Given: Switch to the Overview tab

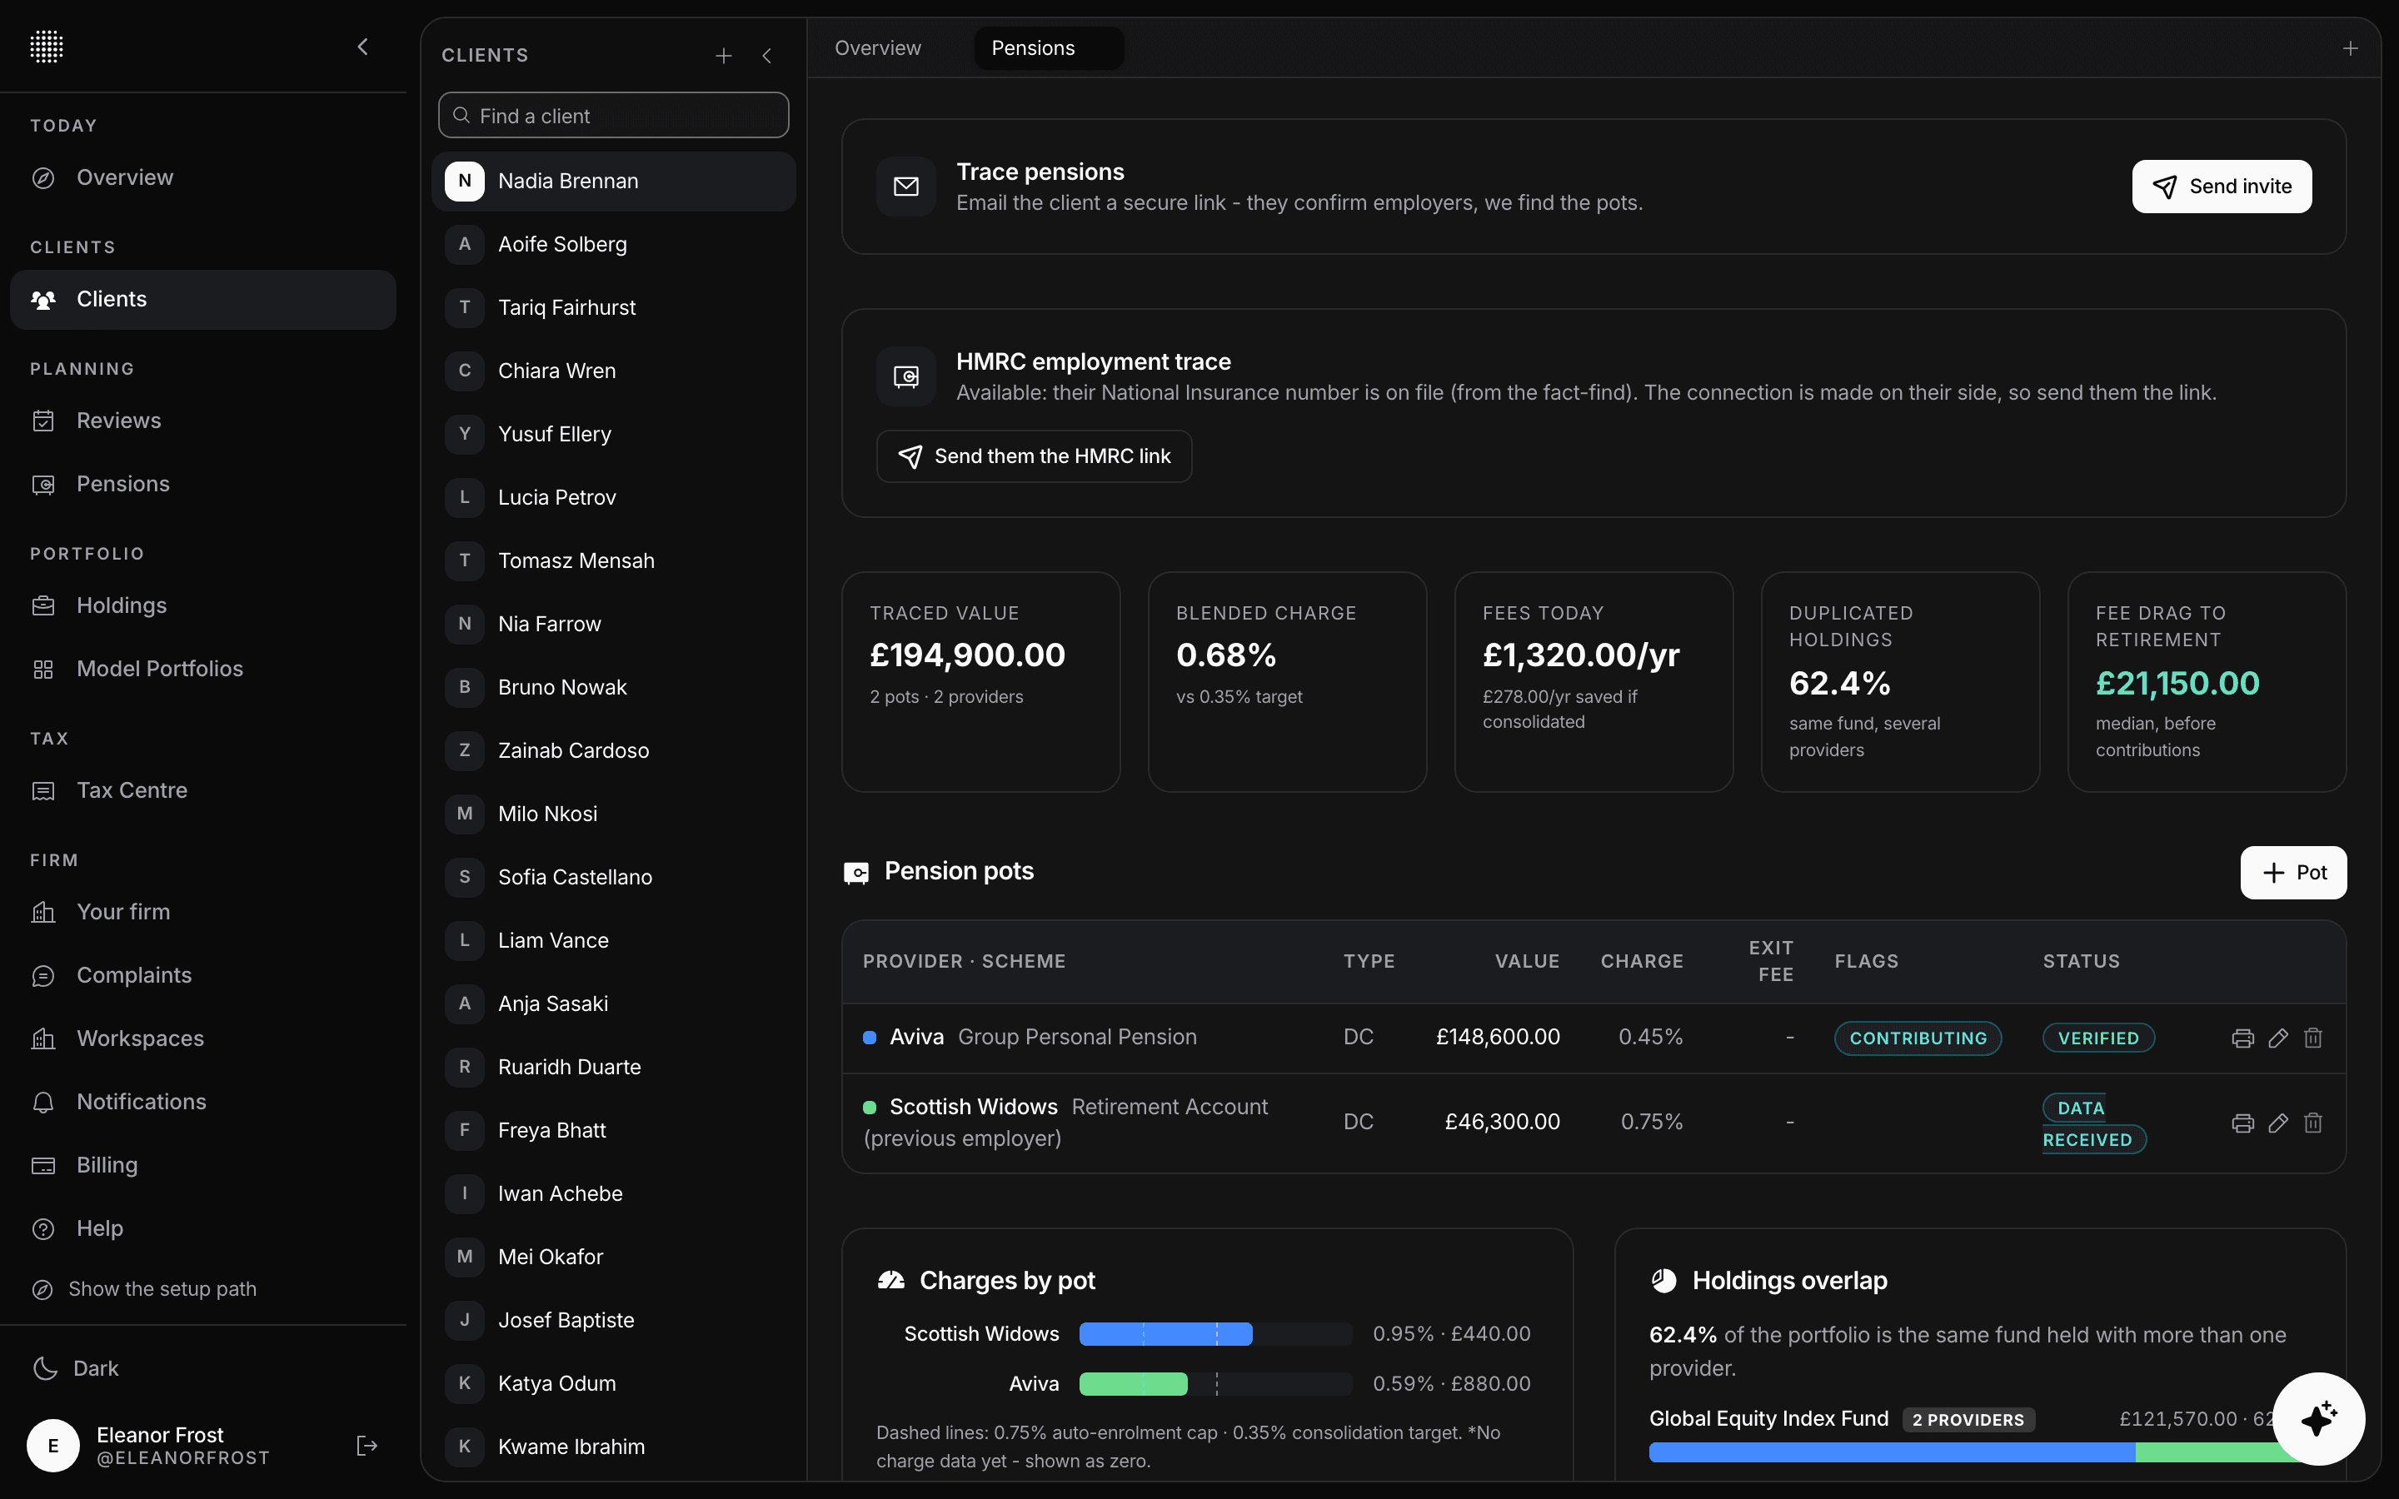Looking at the screenshot, I should coord(877,47).
